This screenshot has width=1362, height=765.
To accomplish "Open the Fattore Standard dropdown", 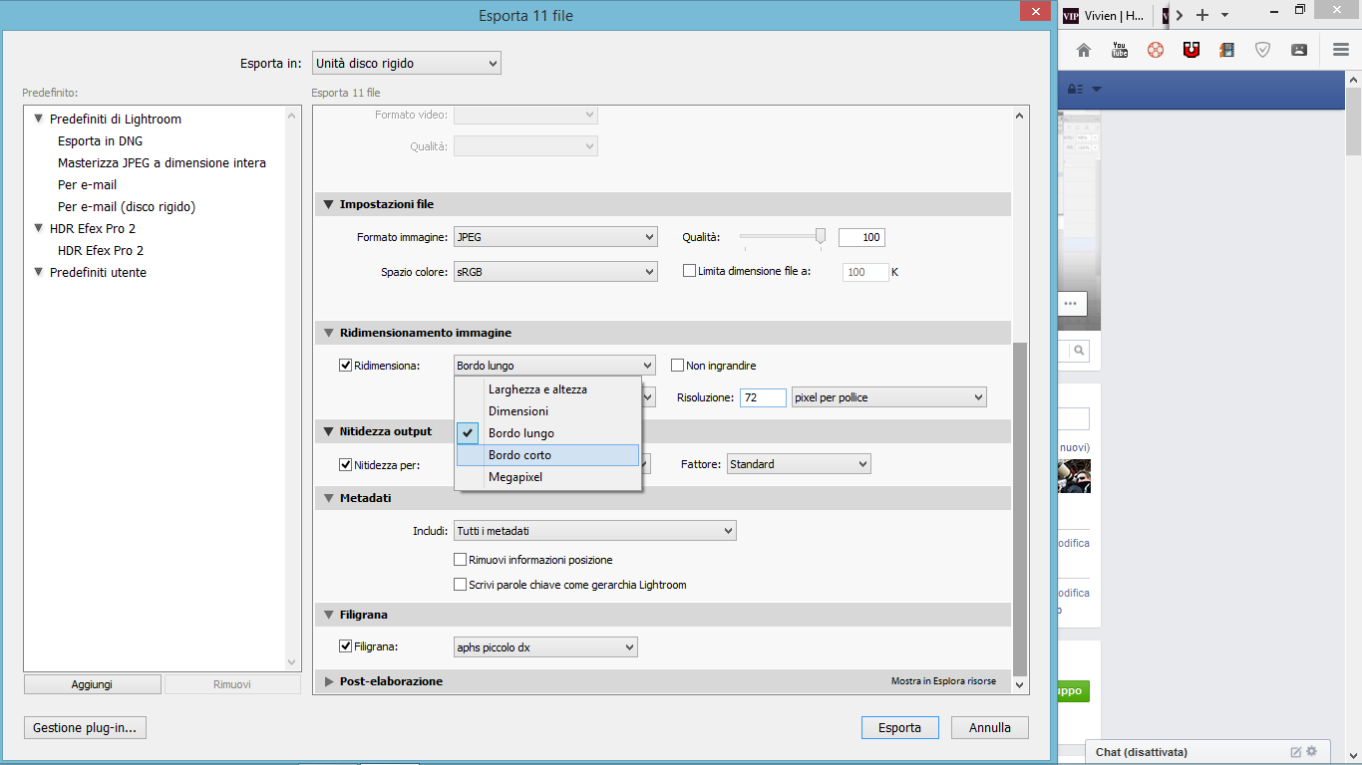I will click(x=799, y=464).
